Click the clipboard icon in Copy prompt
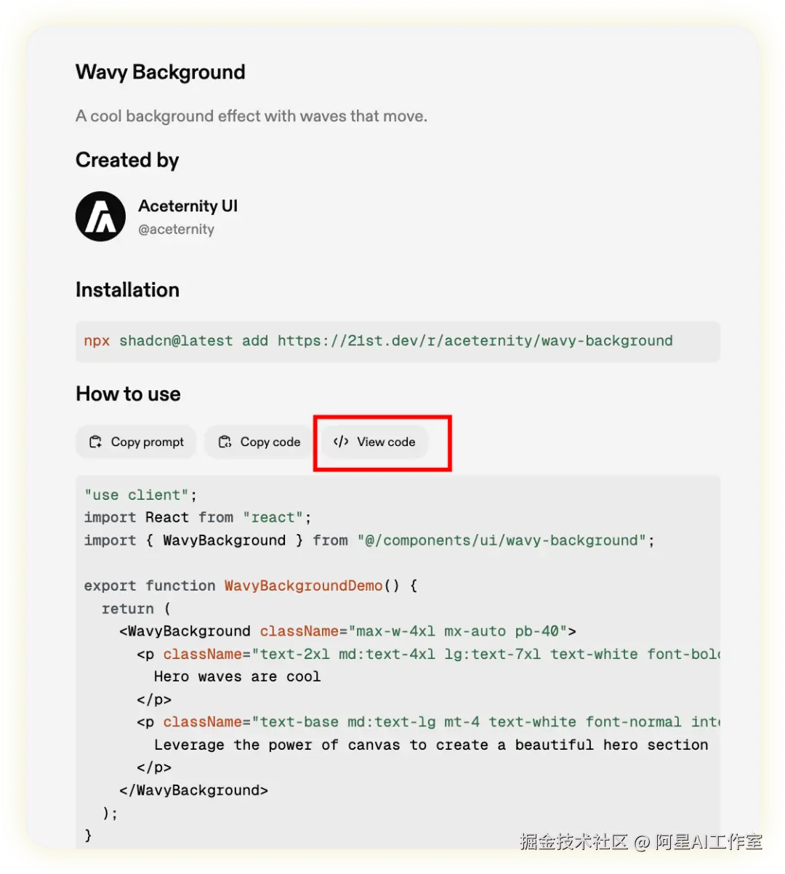Screen dimensions: 785x874 tap(95, 442)
